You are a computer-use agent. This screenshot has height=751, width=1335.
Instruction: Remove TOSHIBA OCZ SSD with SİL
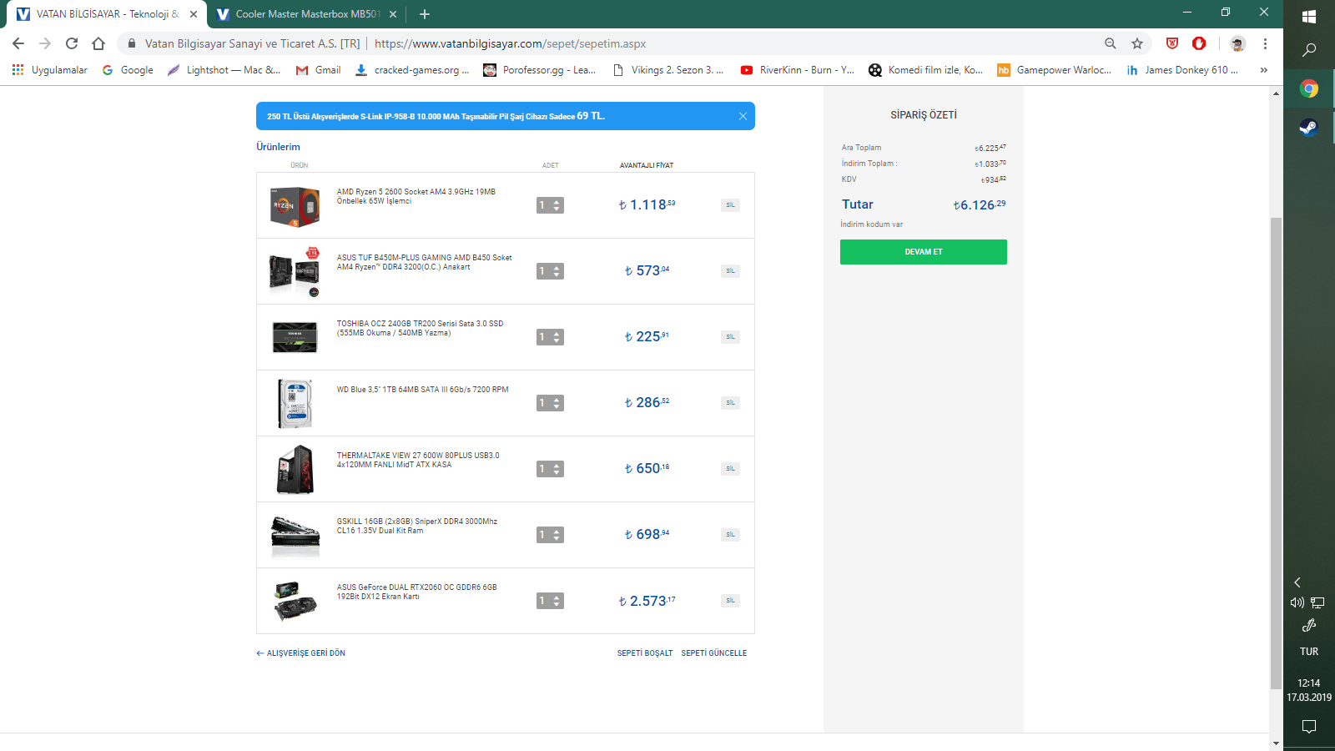pos(730,337)
